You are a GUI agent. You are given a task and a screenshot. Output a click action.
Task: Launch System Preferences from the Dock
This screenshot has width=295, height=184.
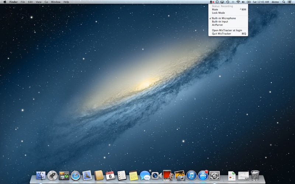[215, 176]
